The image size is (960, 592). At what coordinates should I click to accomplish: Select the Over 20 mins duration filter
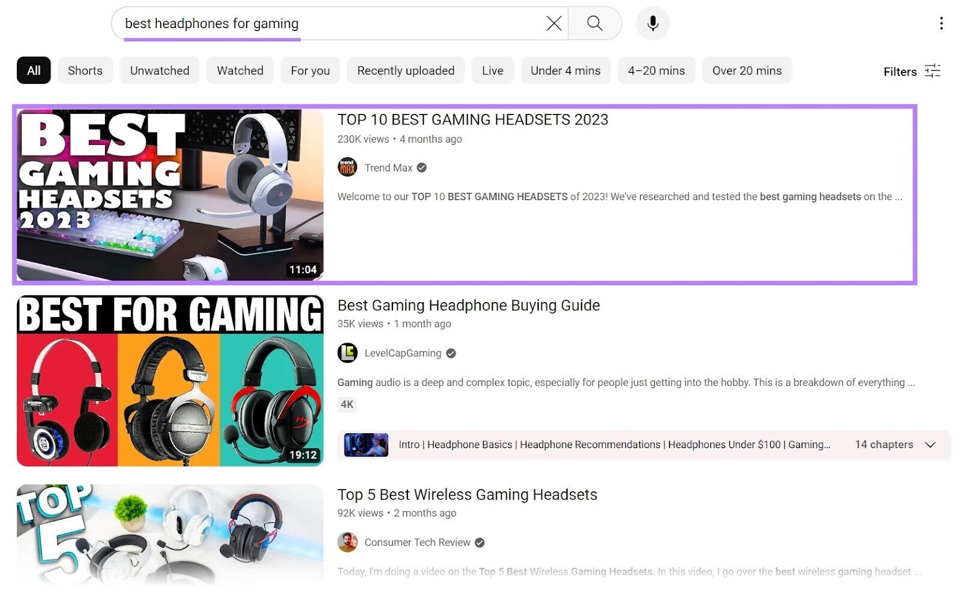point(746,70)
